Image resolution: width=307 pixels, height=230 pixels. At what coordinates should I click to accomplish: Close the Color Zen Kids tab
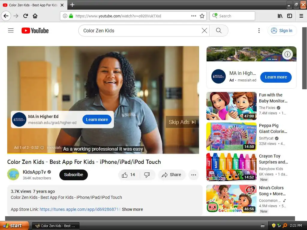coord(62,5)
